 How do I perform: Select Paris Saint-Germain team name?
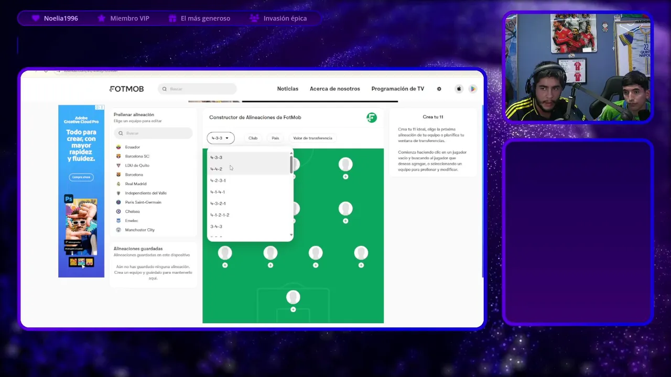(x=143, y=202)
